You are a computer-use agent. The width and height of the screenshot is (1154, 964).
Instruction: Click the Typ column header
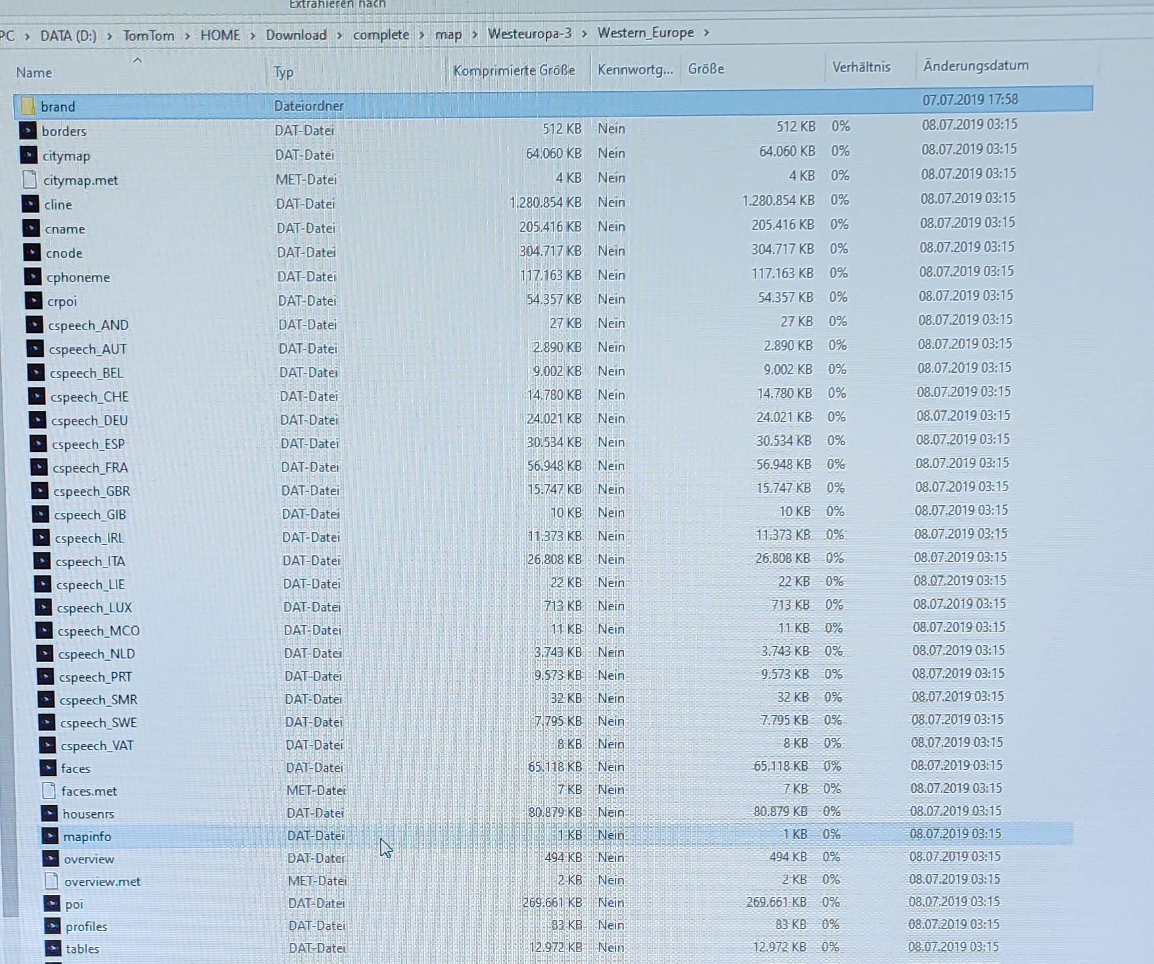point(283,72)
